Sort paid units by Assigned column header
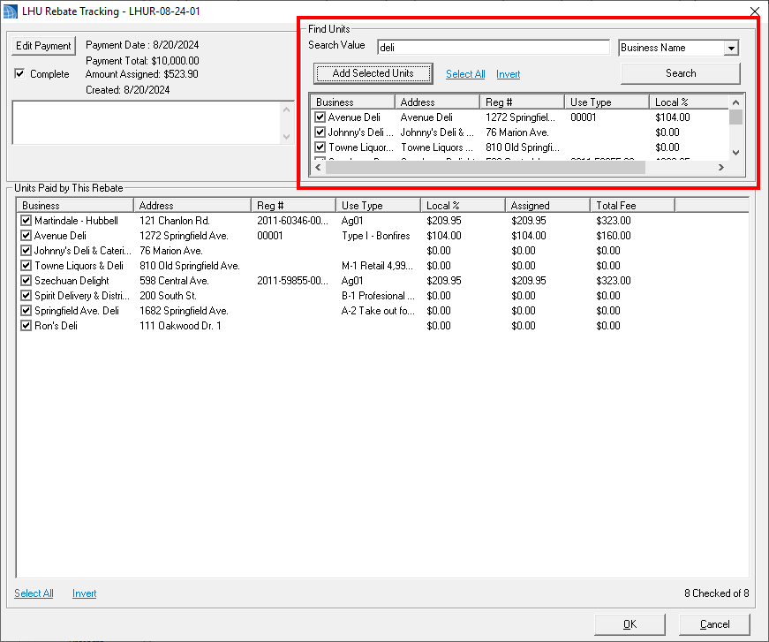 [547, 206]
